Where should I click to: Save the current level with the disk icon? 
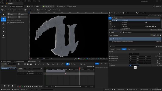(x=2, y=6)
